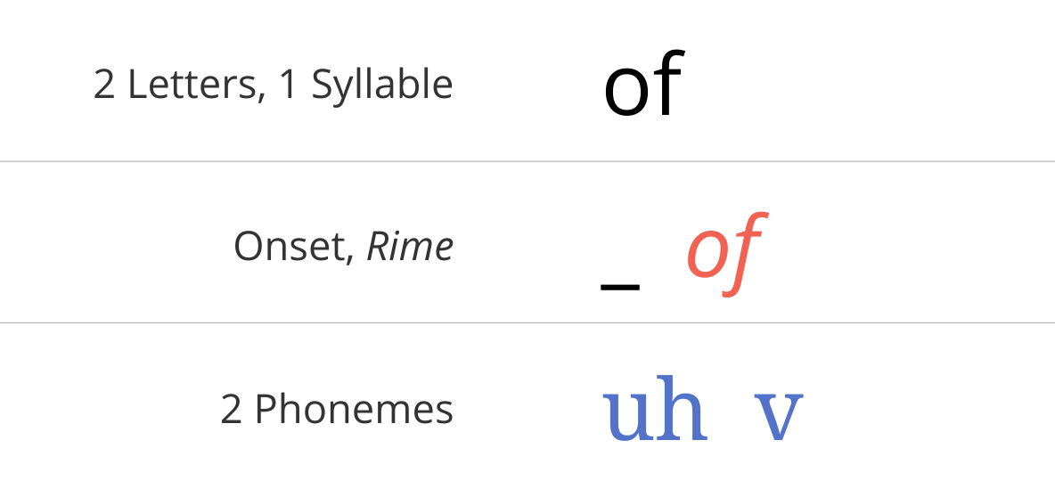Click the italic word "Rime"

click(x=410, y=246)
